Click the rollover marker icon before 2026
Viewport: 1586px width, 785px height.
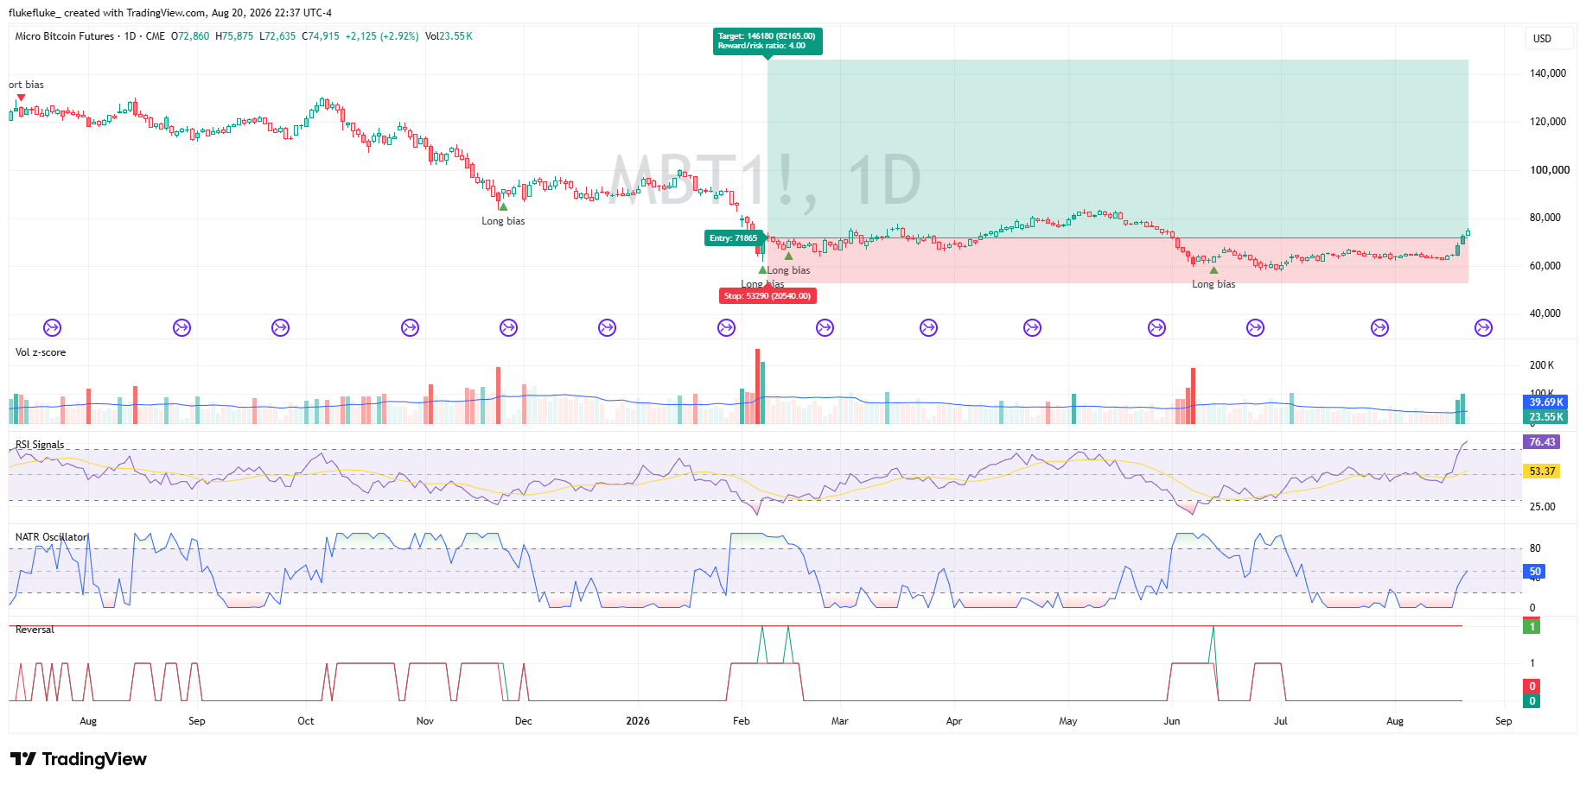pyautogui.click(x=607, y=327)
